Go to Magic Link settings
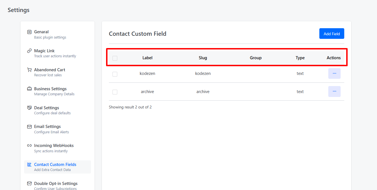 point(58,53)
